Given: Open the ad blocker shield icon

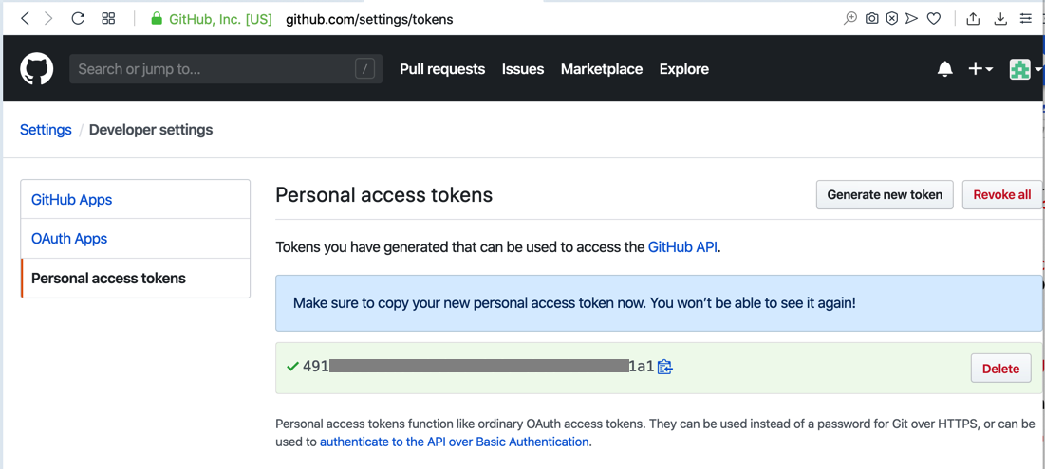Looking at the screenshot, I should pyautogui.click(x=892, y=18).
